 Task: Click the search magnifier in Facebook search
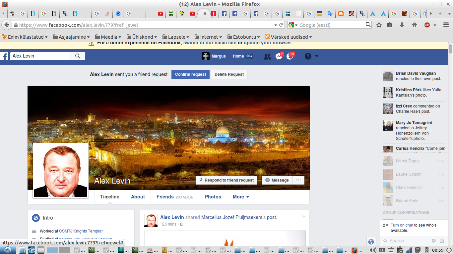click(78, 56)
